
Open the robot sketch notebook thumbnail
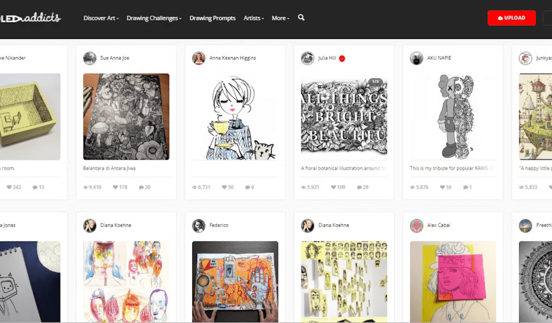[x=30, y=282]
